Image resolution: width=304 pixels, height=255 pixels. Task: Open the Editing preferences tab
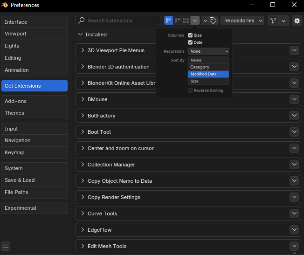tap(35, 58)
